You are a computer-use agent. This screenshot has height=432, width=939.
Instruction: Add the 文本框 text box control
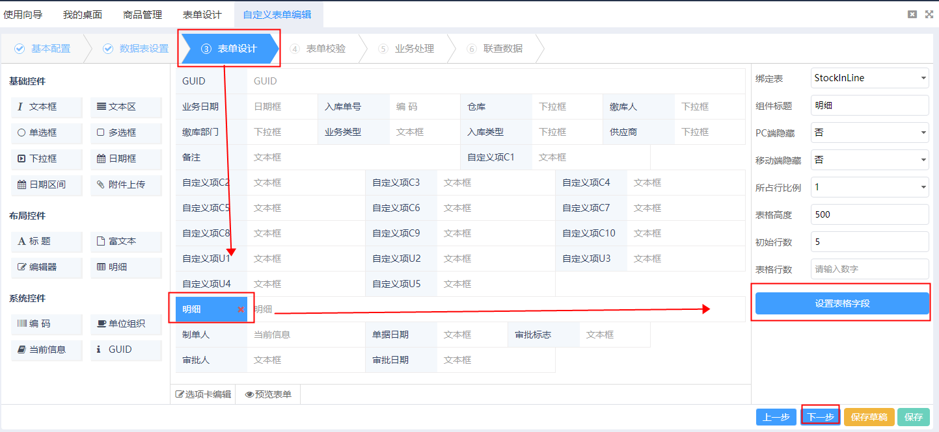47,107
